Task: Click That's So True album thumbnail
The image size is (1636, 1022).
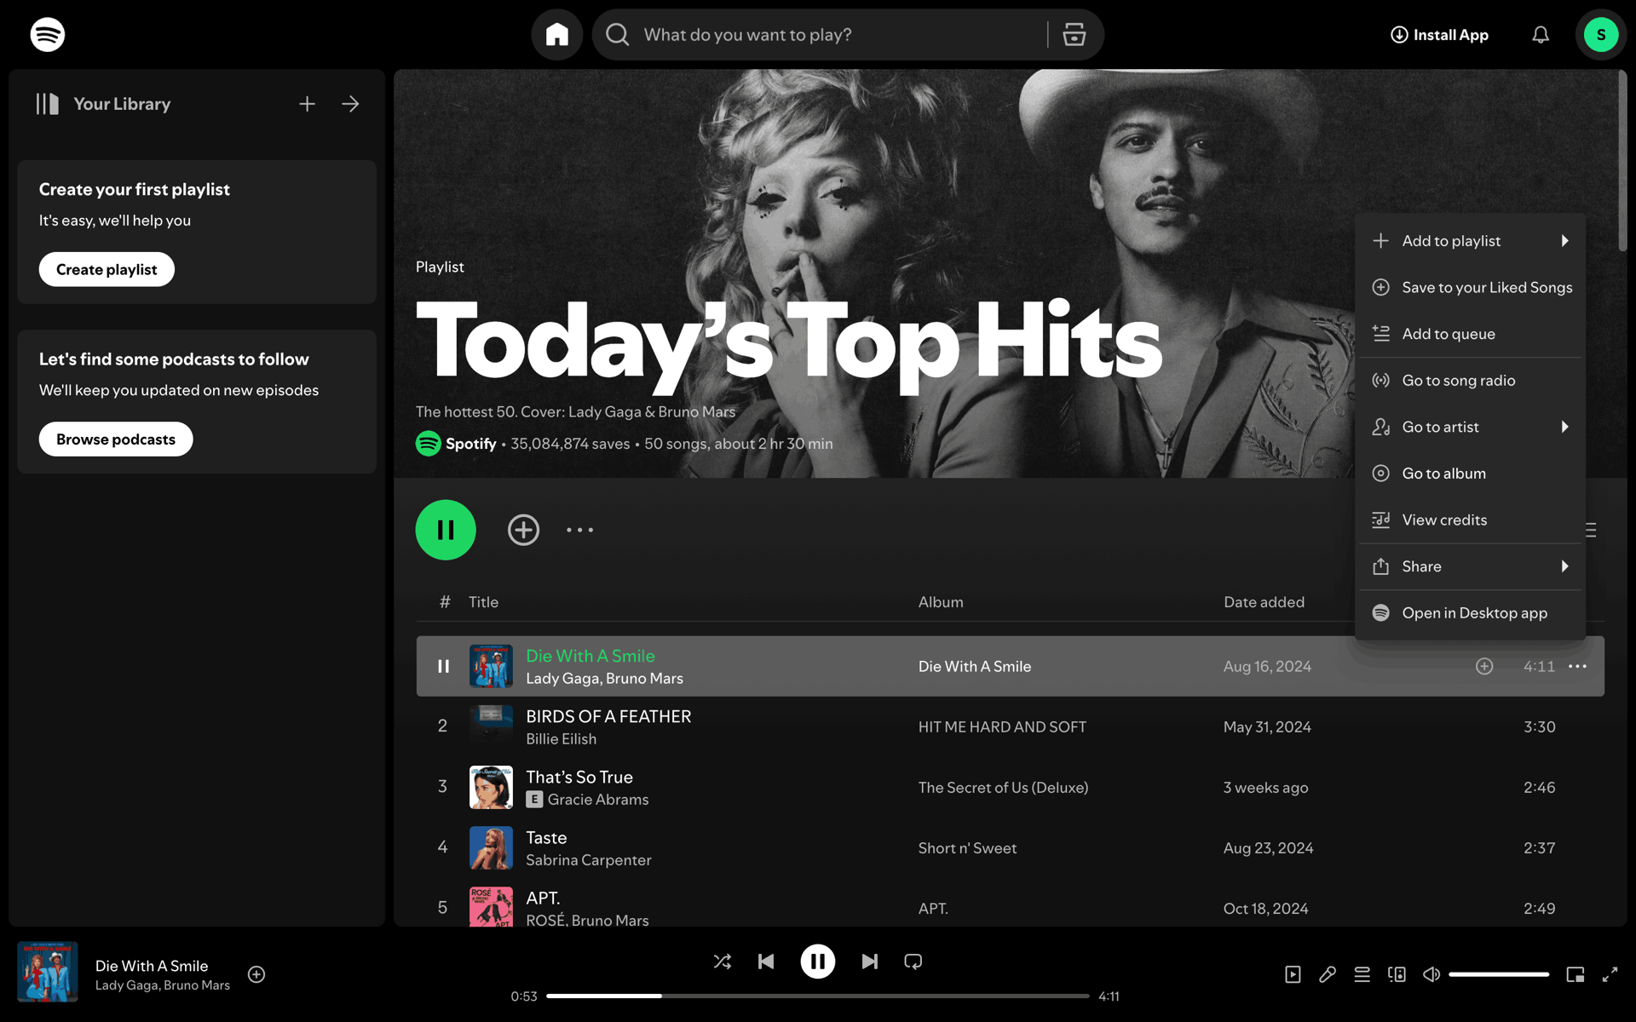Action: click(x=491, y=788)
